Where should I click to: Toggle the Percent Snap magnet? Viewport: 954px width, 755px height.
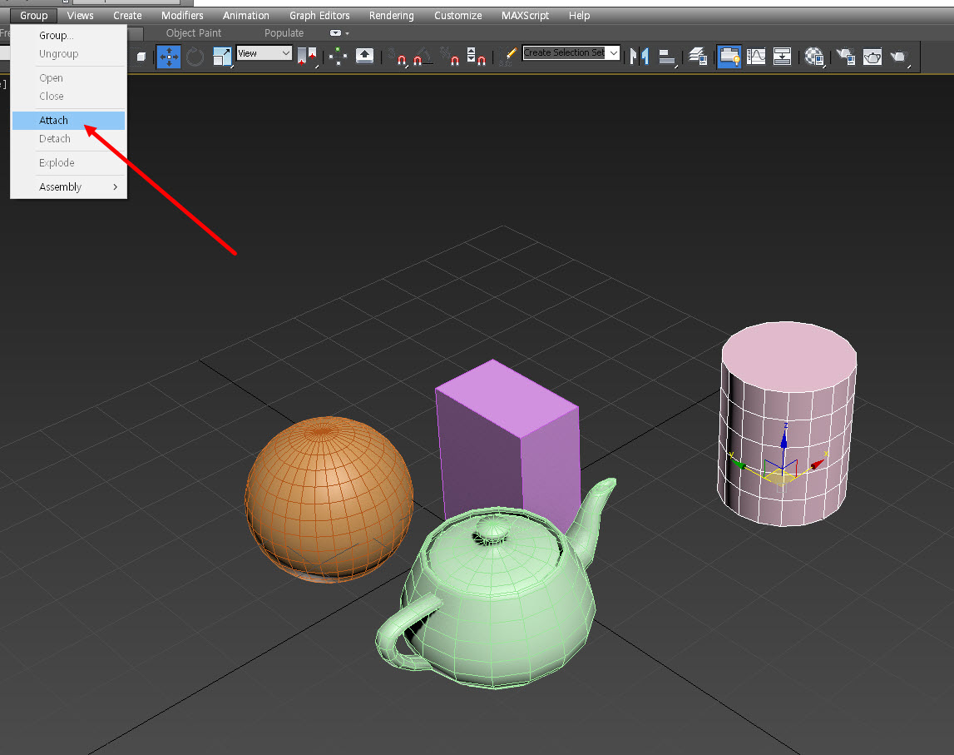pos(450,57)
